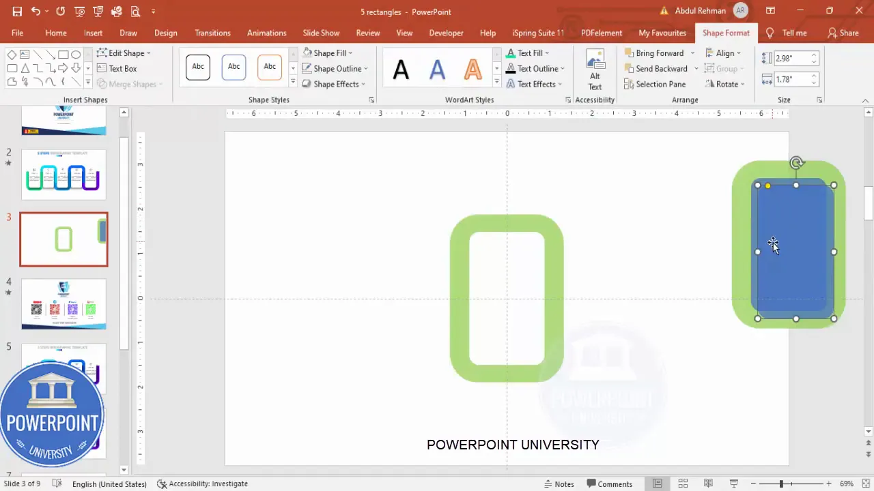Open the Share button

pos(843,33)
